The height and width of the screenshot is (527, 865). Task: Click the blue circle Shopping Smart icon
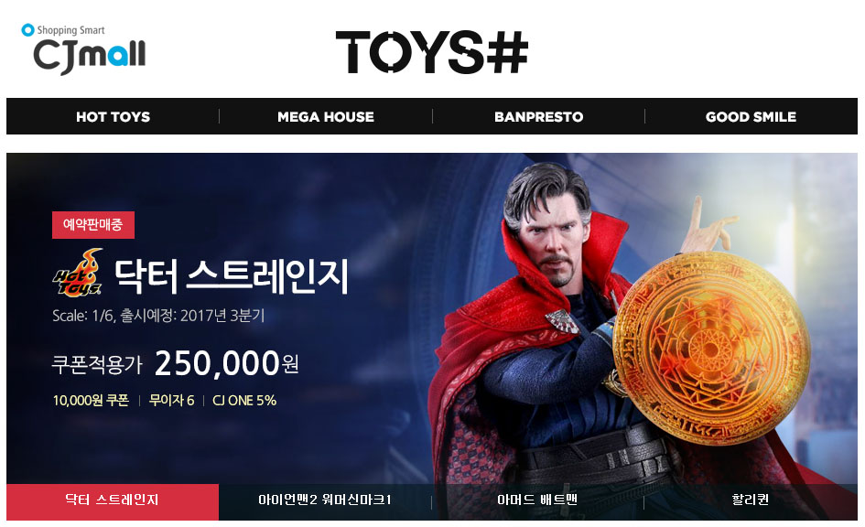click(27, 30)
